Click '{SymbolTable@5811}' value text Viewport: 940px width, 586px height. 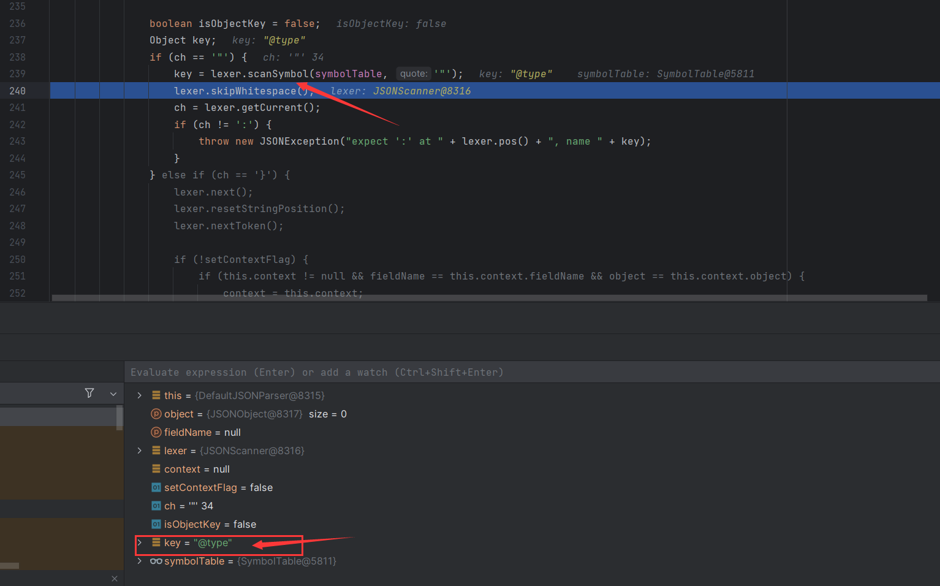coord(287,561)
